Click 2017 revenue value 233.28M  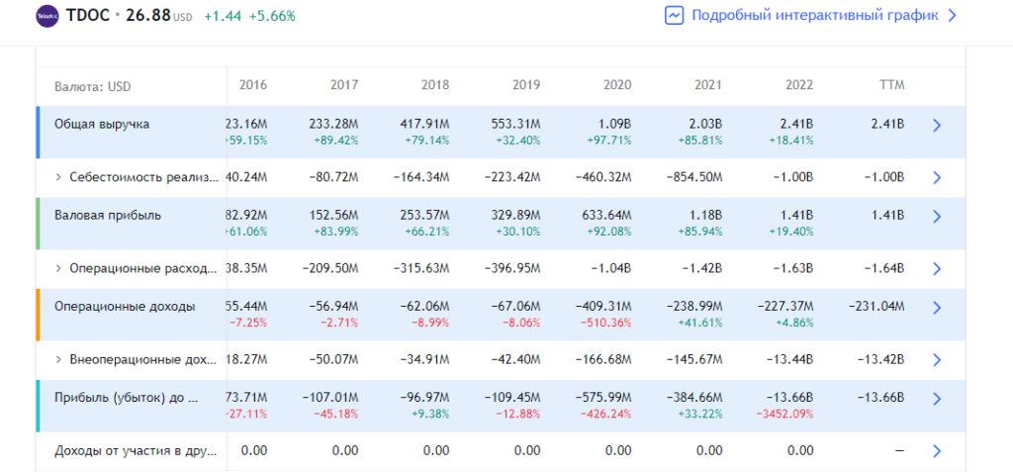pos(333,124)
